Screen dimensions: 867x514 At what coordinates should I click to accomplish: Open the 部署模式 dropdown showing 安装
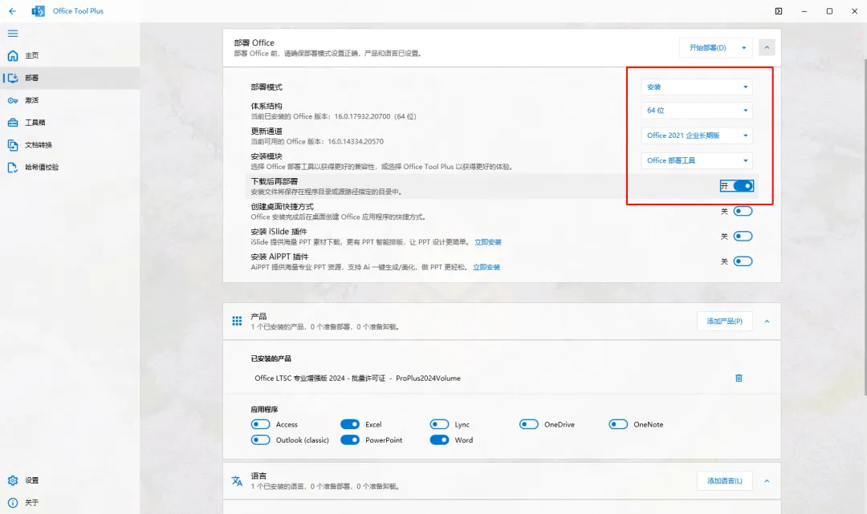(x=697, y=87)
